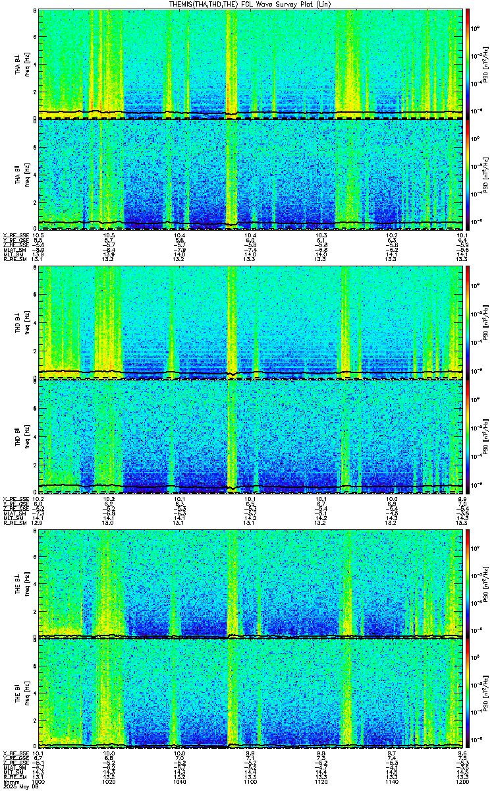Click the PSD [nT²/Hz] label beside THA B-perpendicular
Screen dimensions: 494x791
click(486, 64)
